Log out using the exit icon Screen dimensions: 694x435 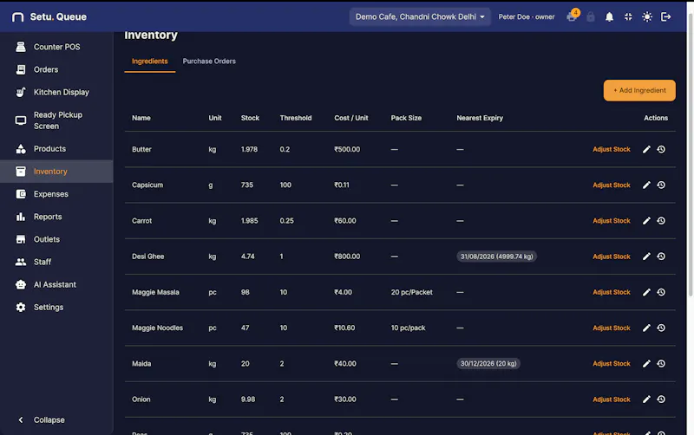pyautogui.click(x=665, y=16)
